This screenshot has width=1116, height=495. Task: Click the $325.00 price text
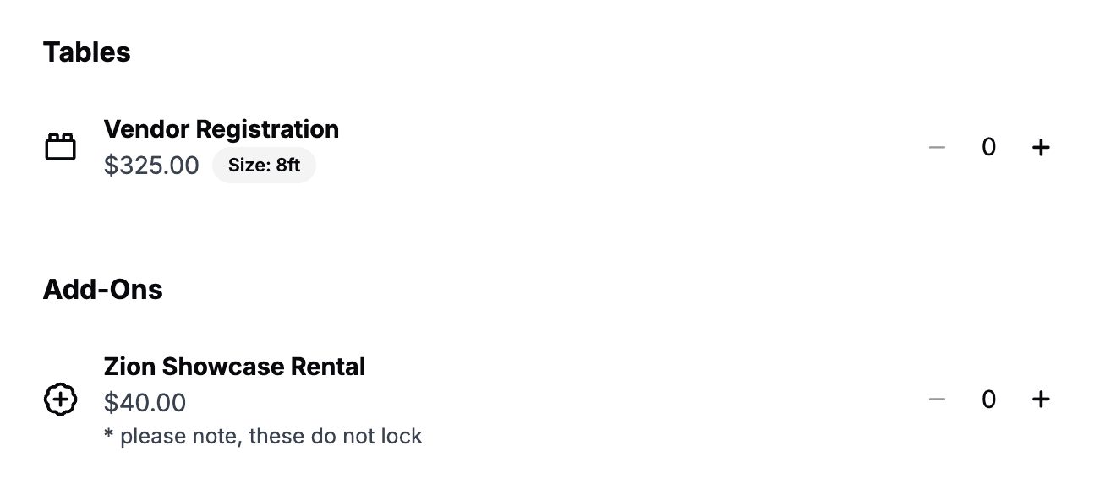click(x=151, y=165)
